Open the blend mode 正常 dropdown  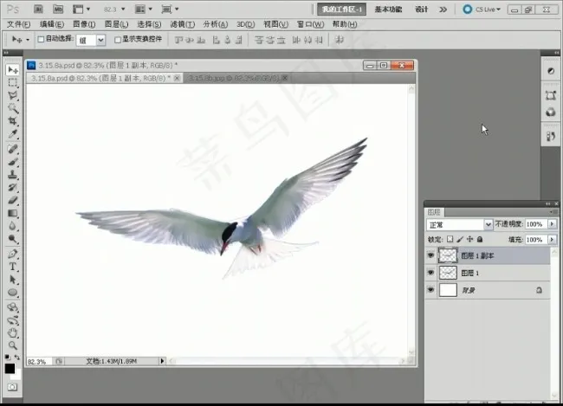459,224
